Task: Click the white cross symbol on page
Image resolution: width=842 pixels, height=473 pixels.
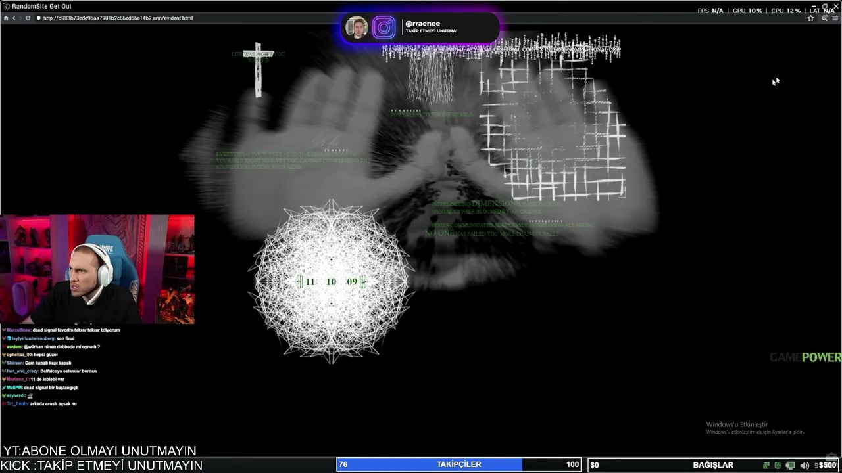Action: 258,70
